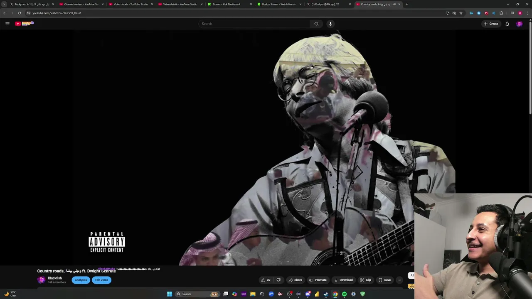The height and width of the screenshot is (299, 532).
Task: Switch to the Rockyz on X tab
Action: point(32,4)
